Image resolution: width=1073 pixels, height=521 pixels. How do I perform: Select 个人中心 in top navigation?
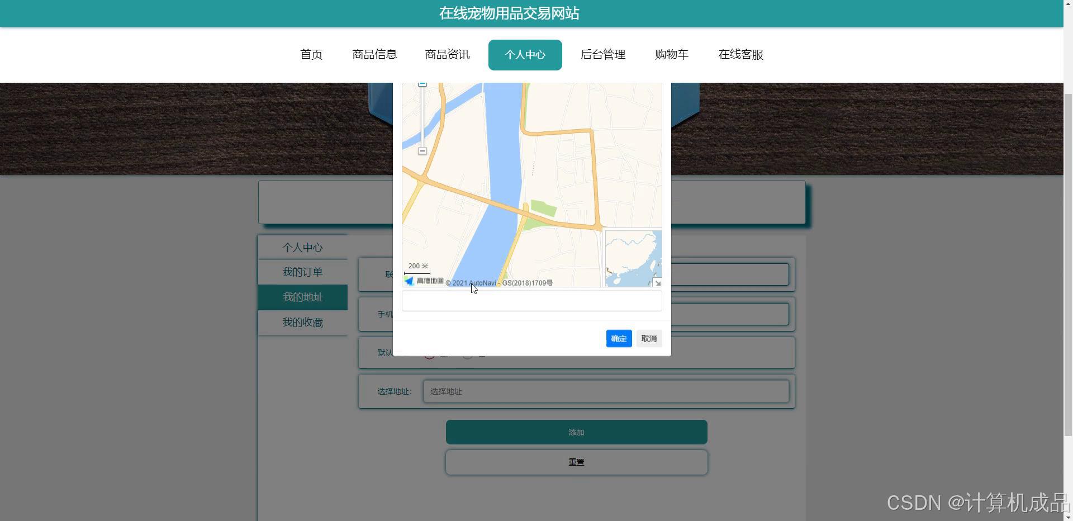pos(525,55)
